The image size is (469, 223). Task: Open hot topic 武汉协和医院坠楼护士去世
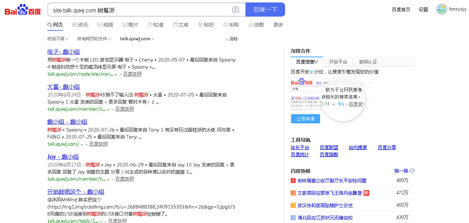pos(325,205)
